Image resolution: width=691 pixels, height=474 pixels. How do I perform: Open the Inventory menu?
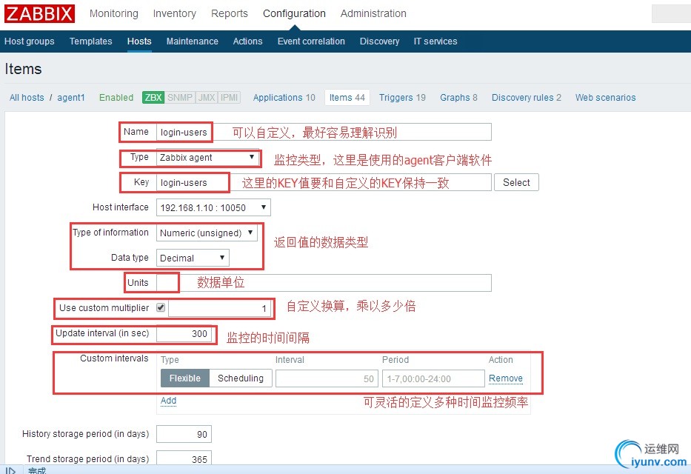click(175, 13)
